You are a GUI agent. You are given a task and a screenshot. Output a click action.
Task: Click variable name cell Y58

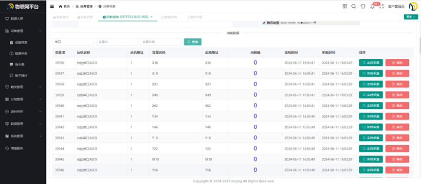click(x=155, y=170)
